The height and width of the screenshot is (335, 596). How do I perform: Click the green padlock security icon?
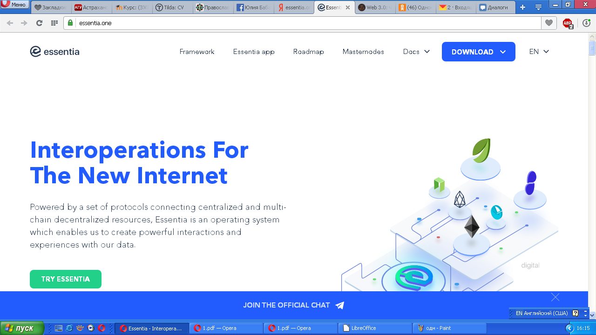[x=70, y=23]
